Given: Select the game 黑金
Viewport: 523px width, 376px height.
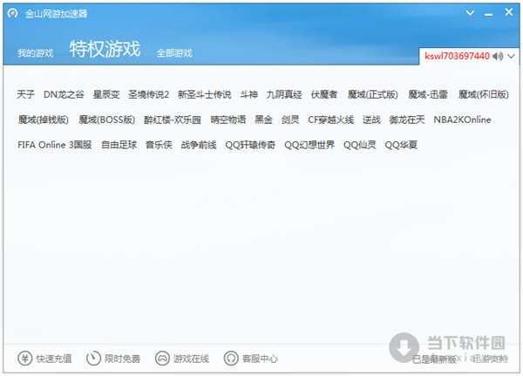Looking at the screenshot, I should 263,120.
